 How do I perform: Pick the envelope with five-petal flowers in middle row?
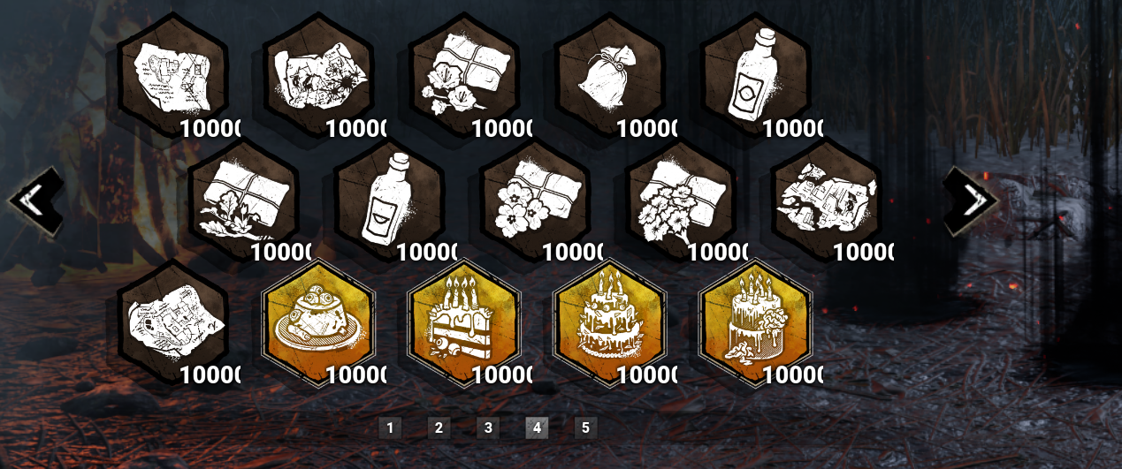[x=535, y=199]
